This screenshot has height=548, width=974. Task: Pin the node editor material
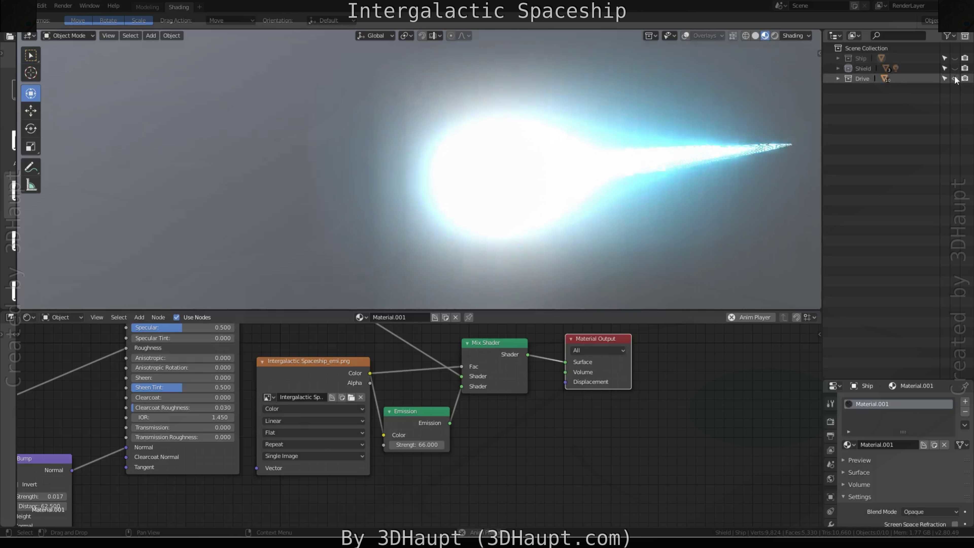tap(468, 317)
